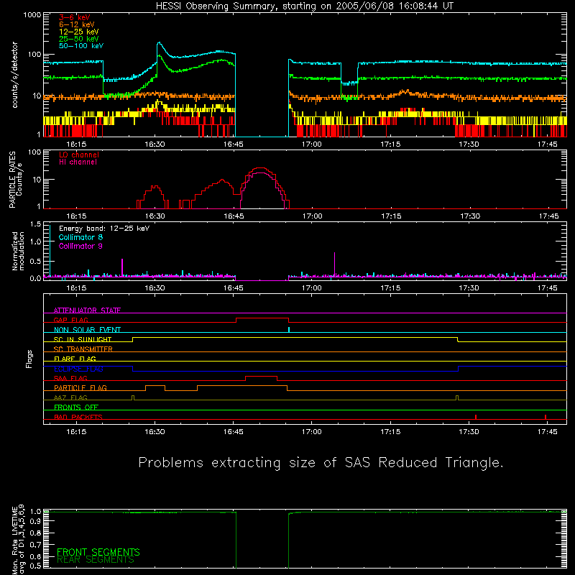Click the Energy band: 12-25 keV label
The image size is (575, 575).
(104, 229)
